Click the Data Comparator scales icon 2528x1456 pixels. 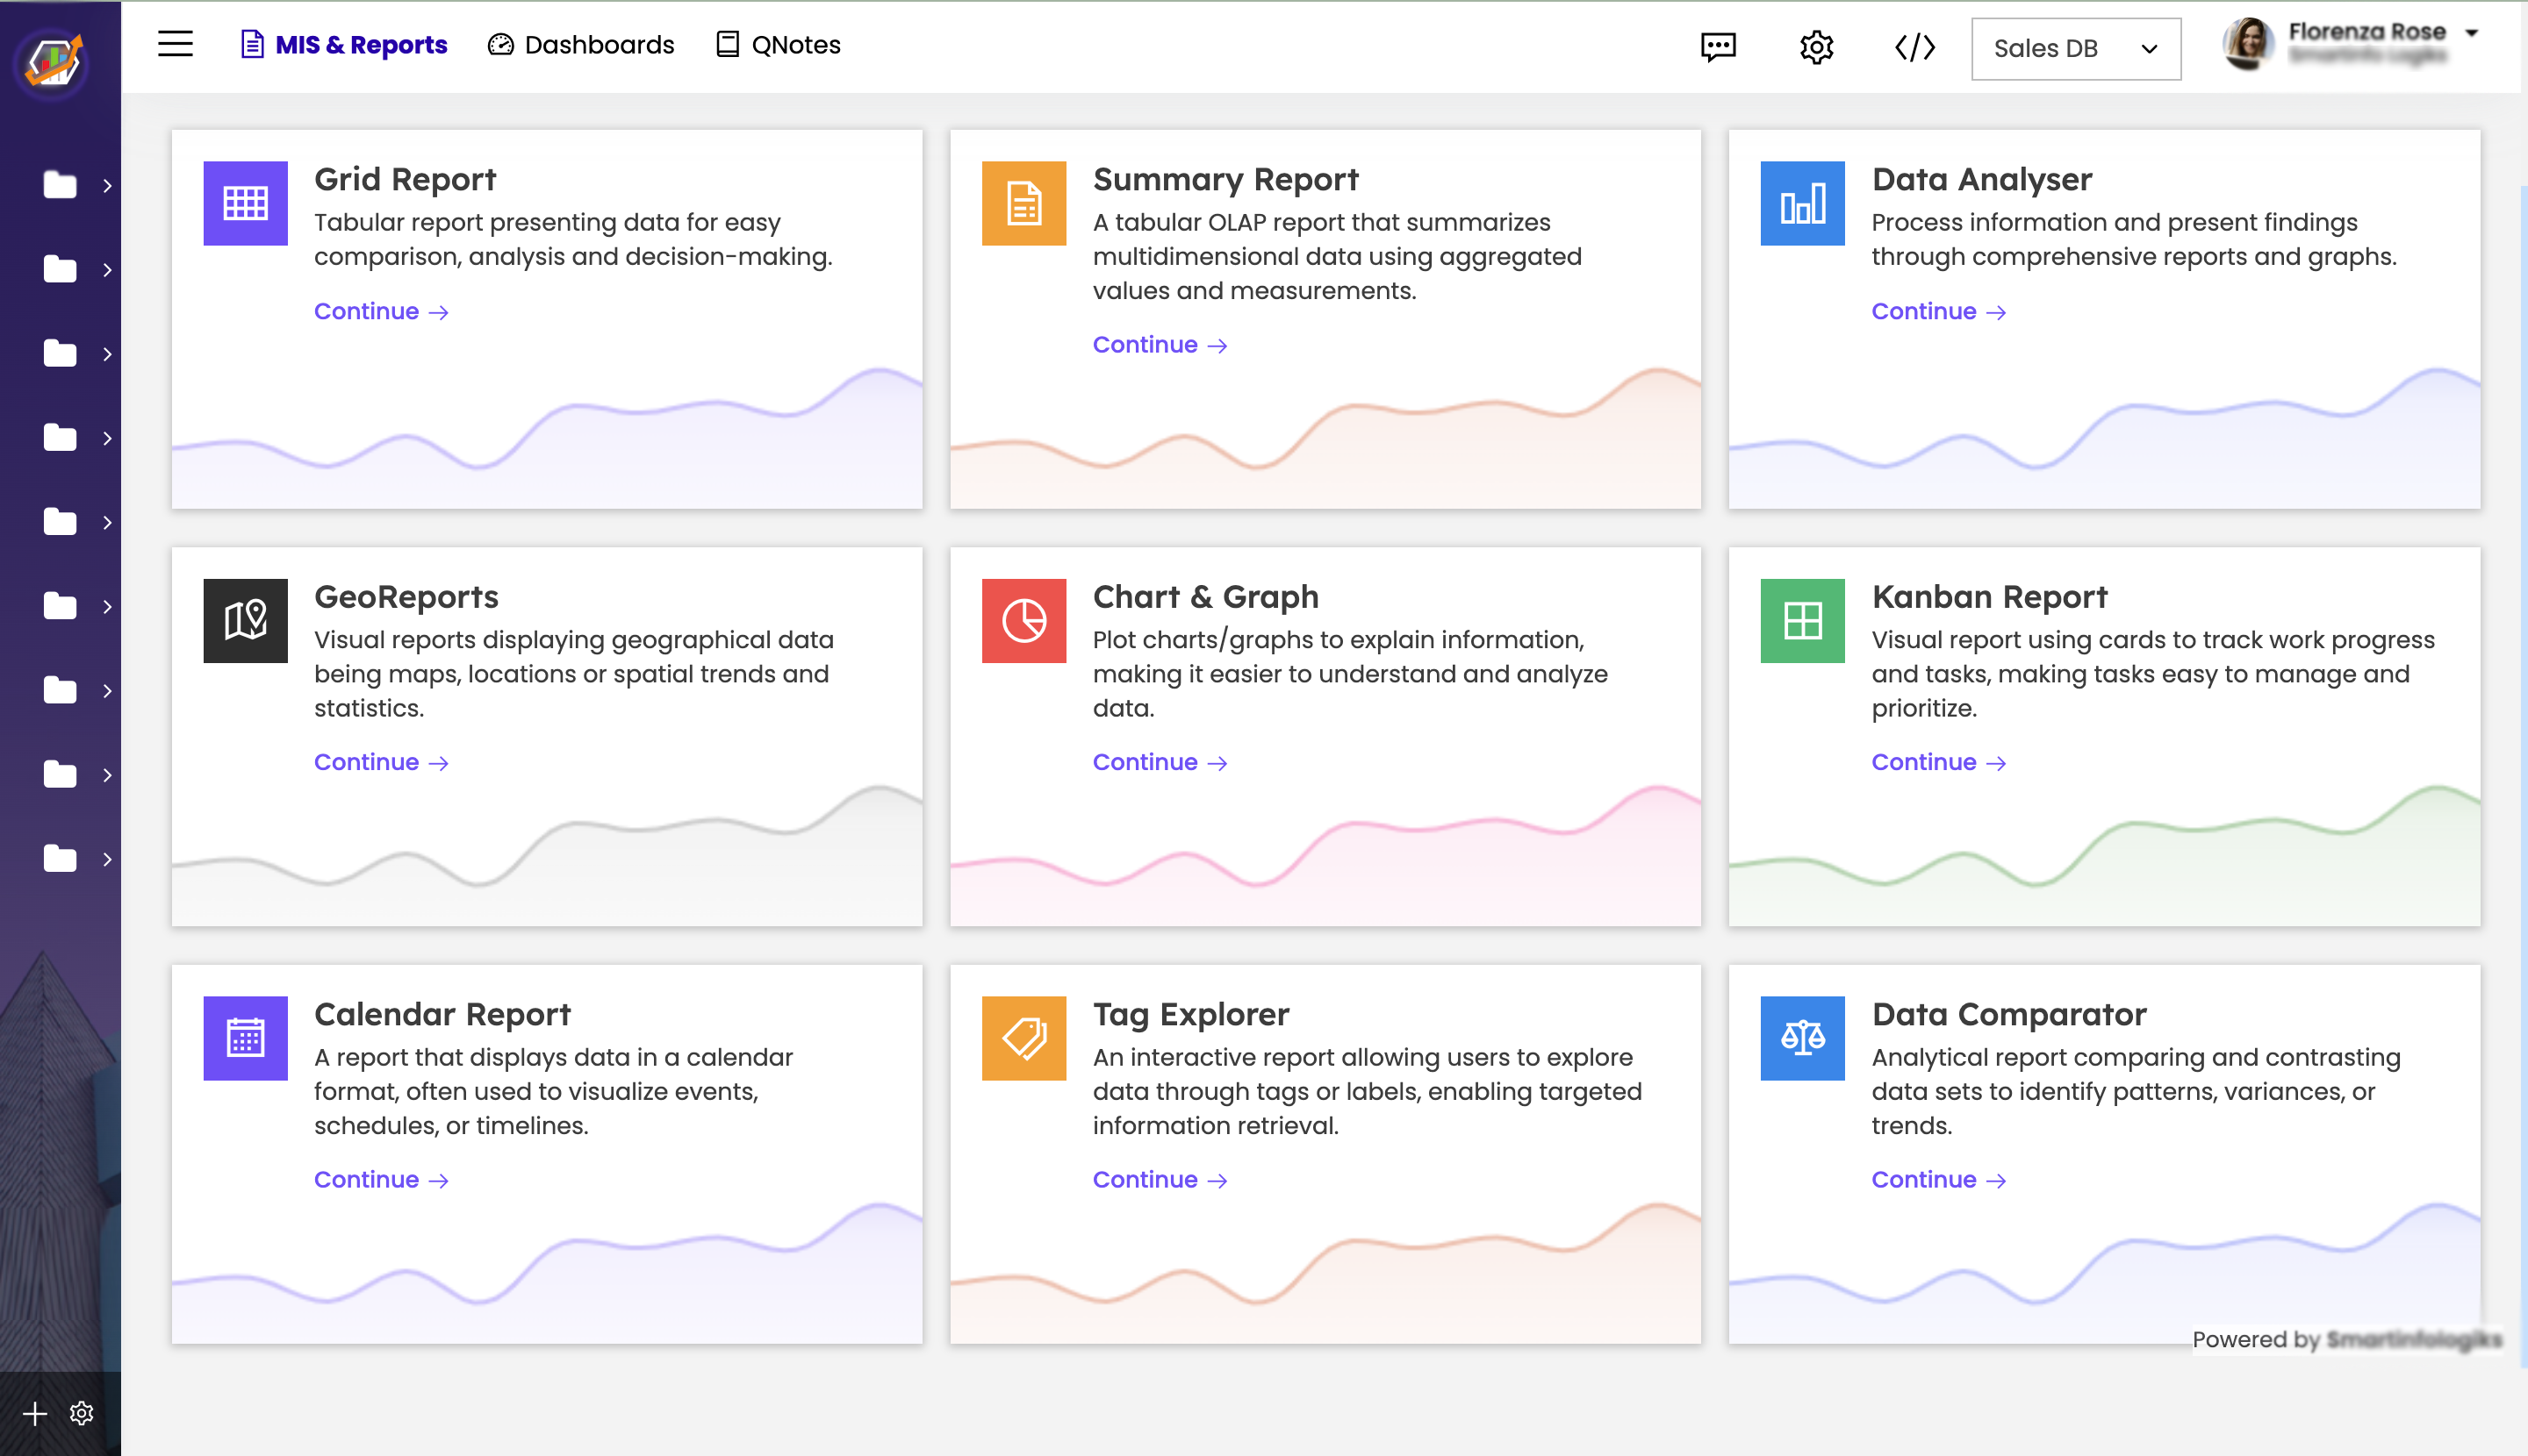tap(1801, 1038)
